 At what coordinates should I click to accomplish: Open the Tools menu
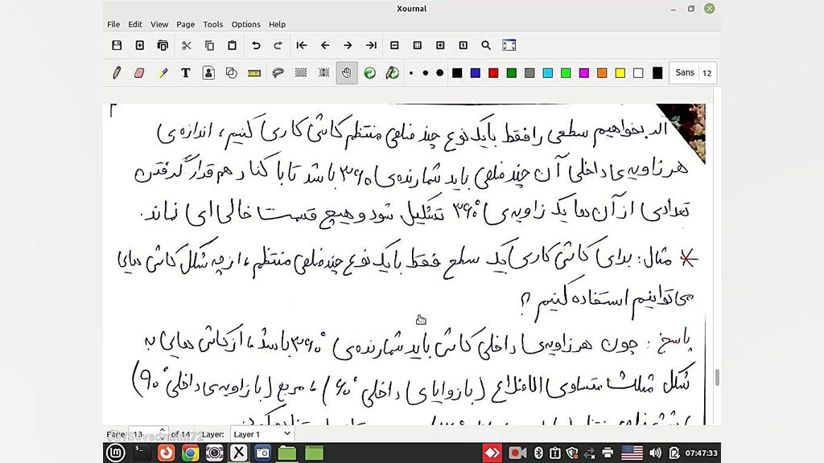(212, 24)
